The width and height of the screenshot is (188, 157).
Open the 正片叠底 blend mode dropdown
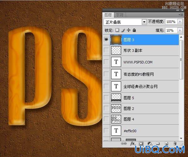(144, 22)
